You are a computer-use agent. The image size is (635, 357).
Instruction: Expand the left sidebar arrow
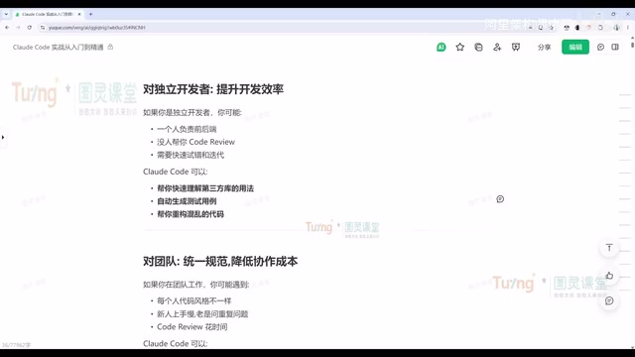(x=3, y=137)
